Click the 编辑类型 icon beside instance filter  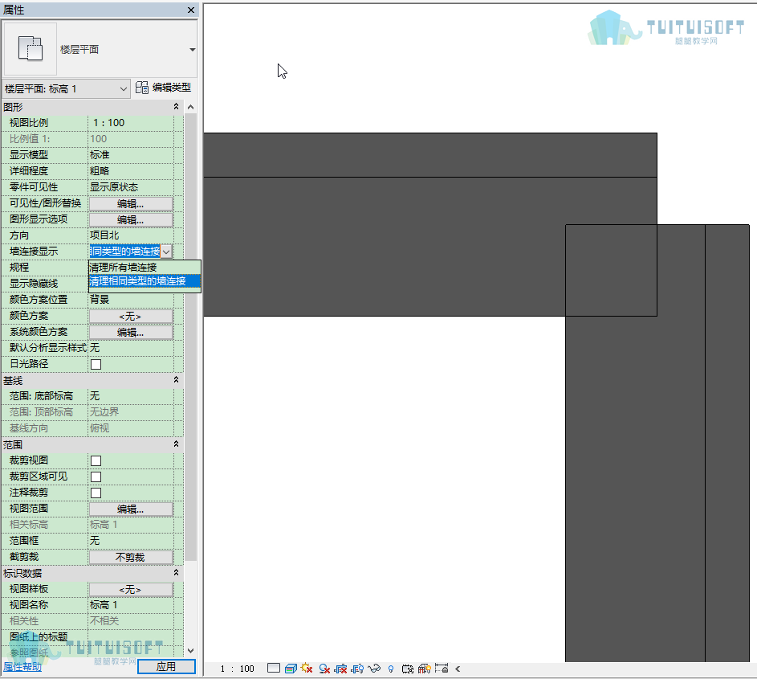[x=142, y=88]
